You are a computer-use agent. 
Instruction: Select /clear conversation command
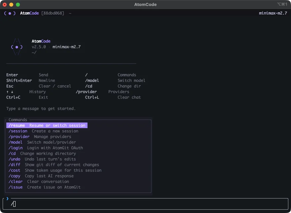click(x=39, y=182)
